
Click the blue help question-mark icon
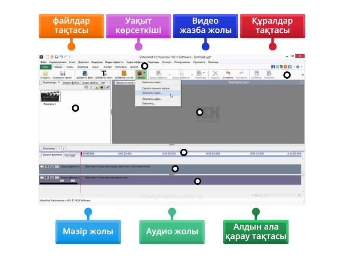[x=298, y=67]
